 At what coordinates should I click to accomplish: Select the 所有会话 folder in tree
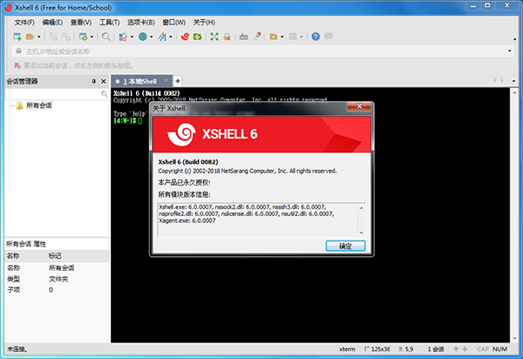coord(39,105)
